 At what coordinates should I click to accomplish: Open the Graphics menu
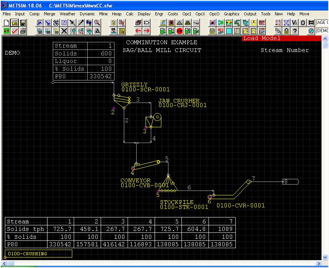pyautogui.click(x=232, y=14)
